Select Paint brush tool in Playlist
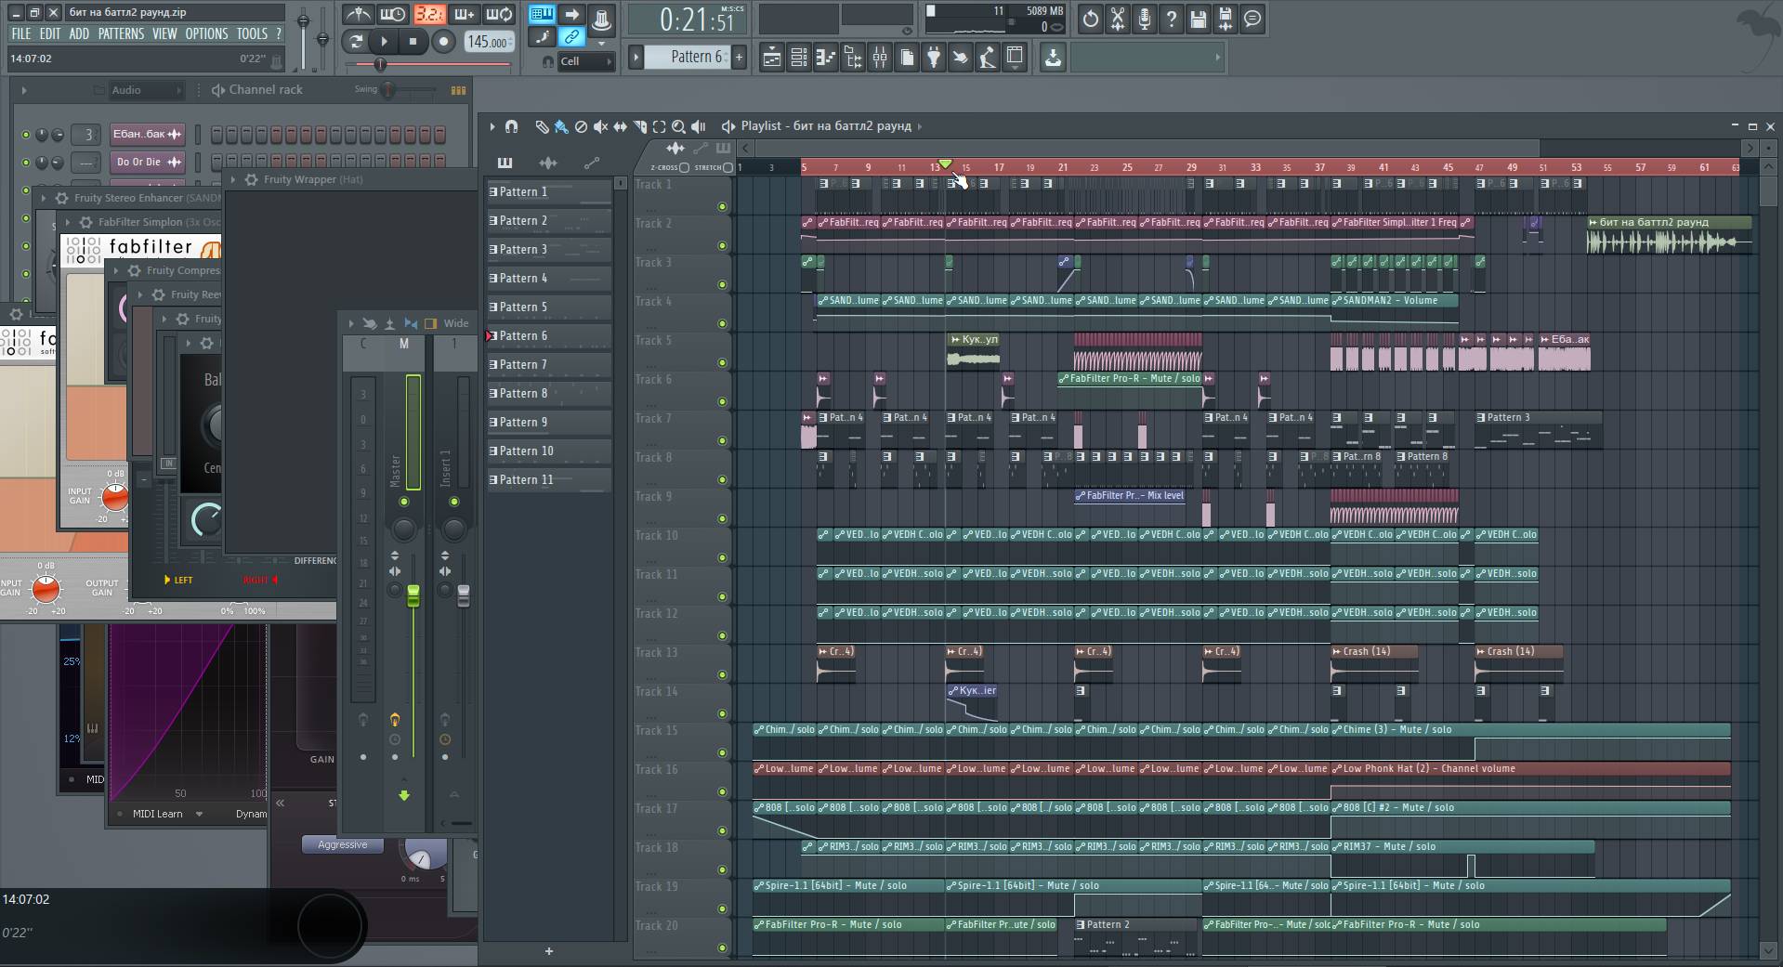Image resolution: width=1783 pixels, height=967 pixels. point(561,126)
